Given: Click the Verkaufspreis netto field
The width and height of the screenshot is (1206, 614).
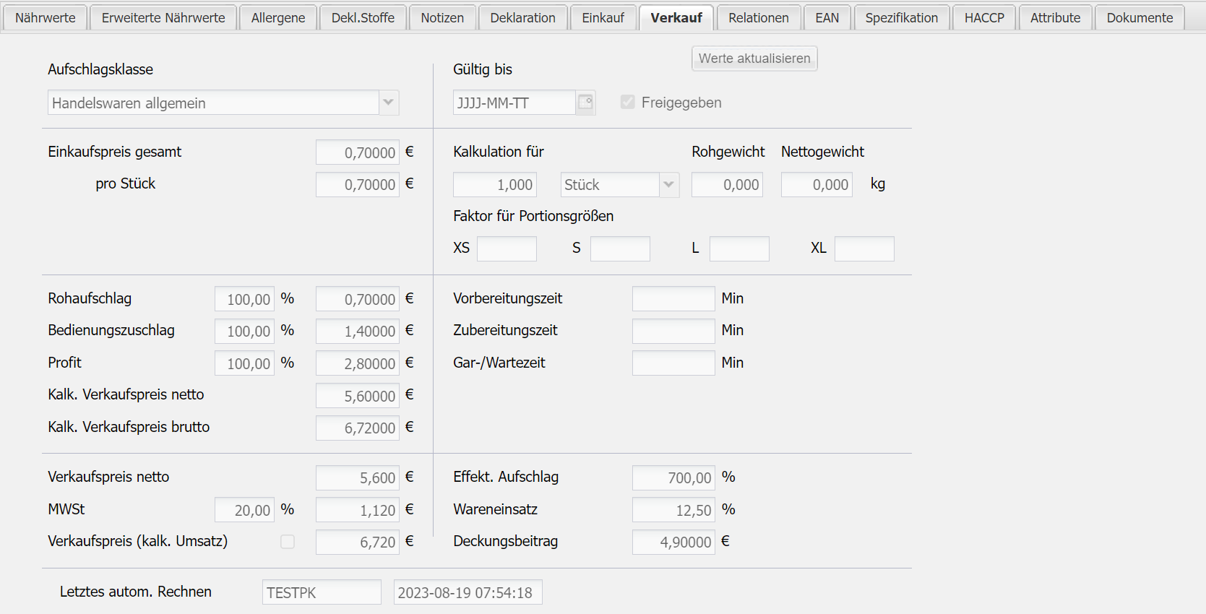Looking at the screenshot, I should (357, 477).
